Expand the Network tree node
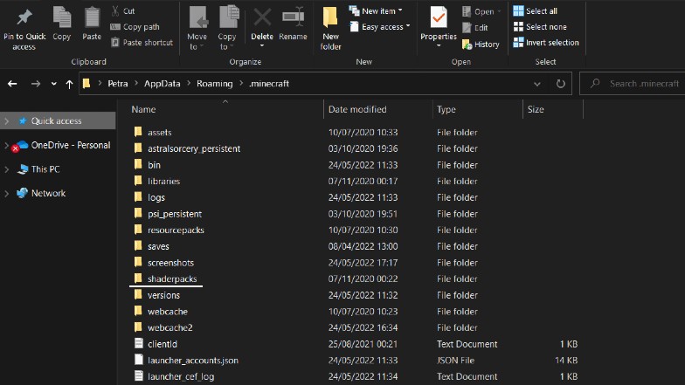Image resolution: width=685 pixels, height=385 pixels. (x=7, y=194)
